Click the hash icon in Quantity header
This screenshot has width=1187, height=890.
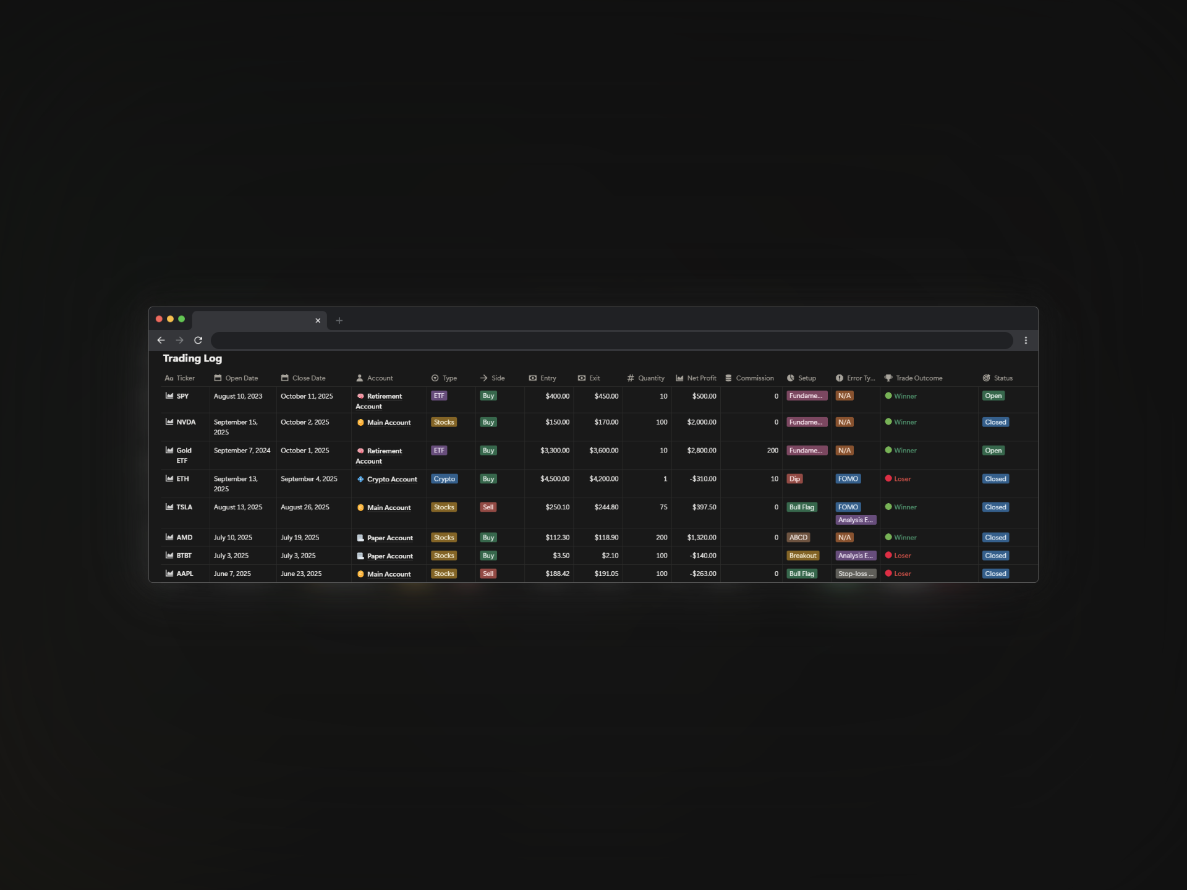[x=631, y=378]
